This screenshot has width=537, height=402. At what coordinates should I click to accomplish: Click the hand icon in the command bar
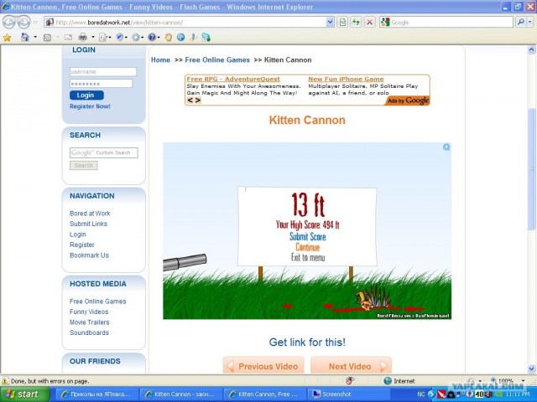(168, 37)
